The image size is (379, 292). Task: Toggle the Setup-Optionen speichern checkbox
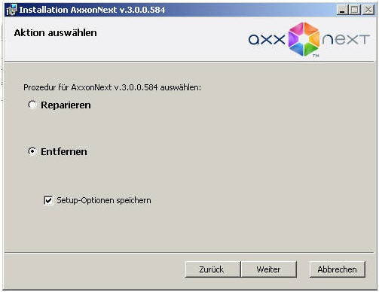(x=48, y=200)
